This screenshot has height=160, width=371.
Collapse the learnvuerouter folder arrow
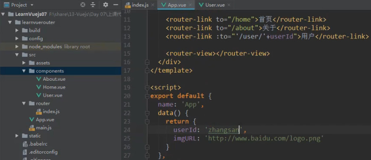tap(10, 23)
